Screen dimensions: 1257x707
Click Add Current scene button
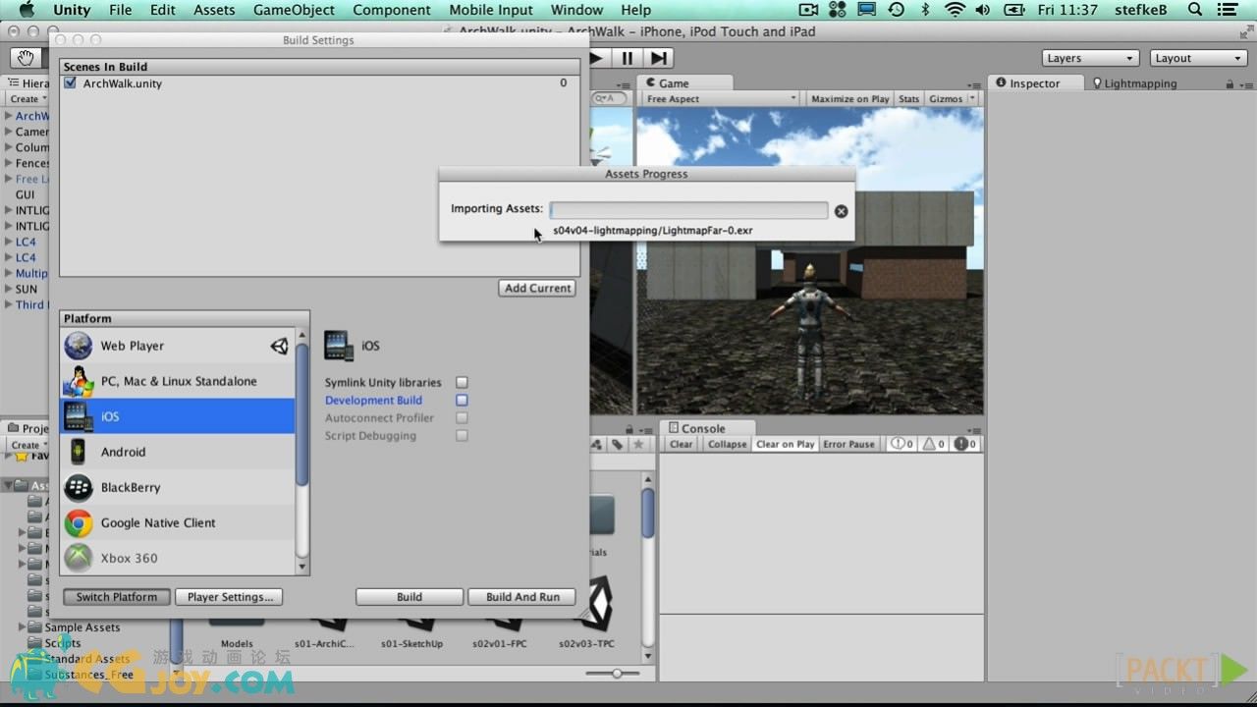point(537,288)
